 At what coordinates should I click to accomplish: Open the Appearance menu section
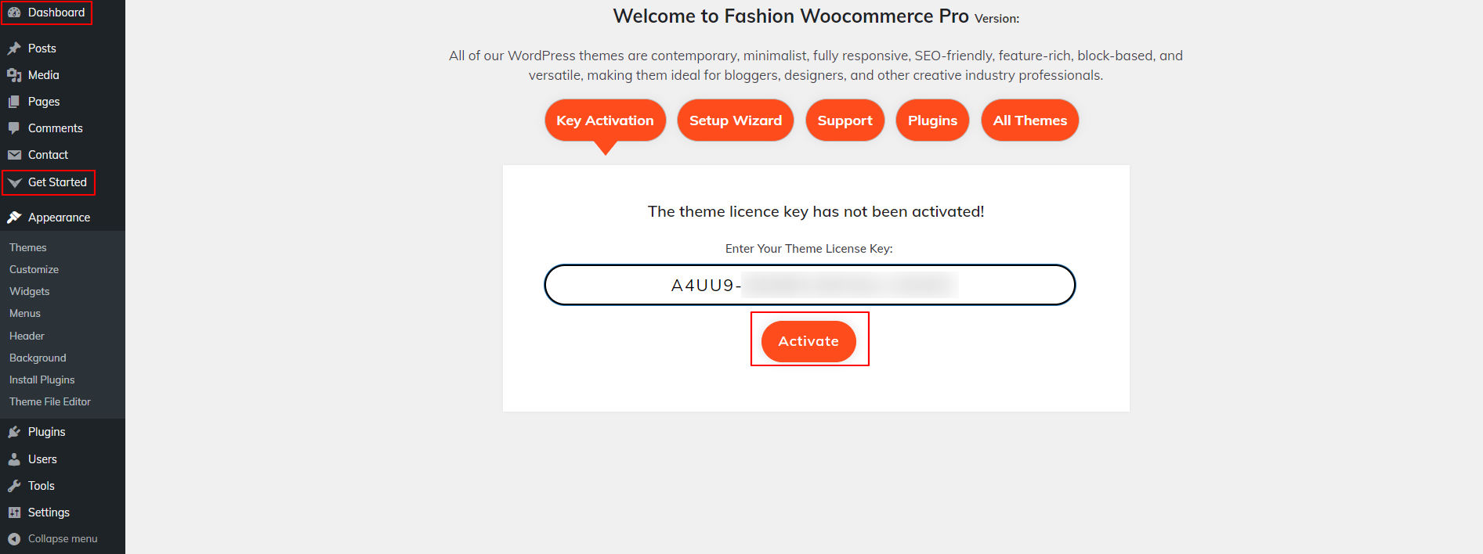(59, 218)
